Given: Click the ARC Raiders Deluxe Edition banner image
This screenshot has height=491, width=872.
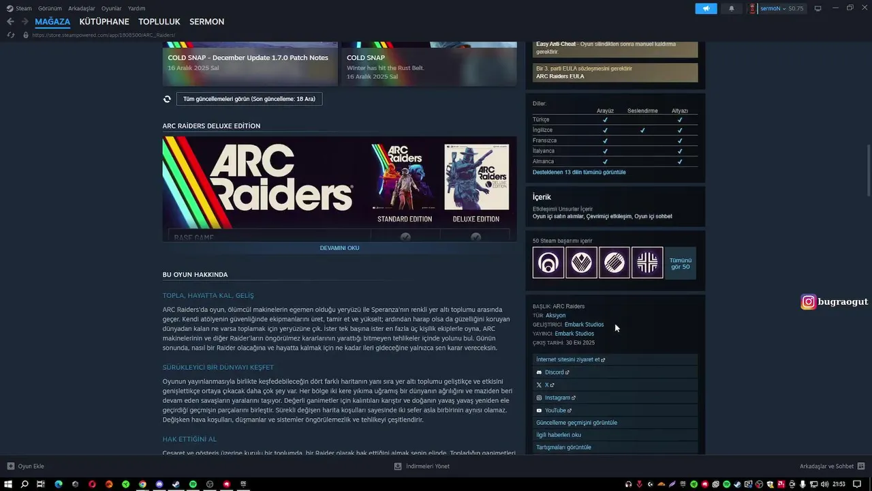Looking at the screenshot, I should click(339, 189).
